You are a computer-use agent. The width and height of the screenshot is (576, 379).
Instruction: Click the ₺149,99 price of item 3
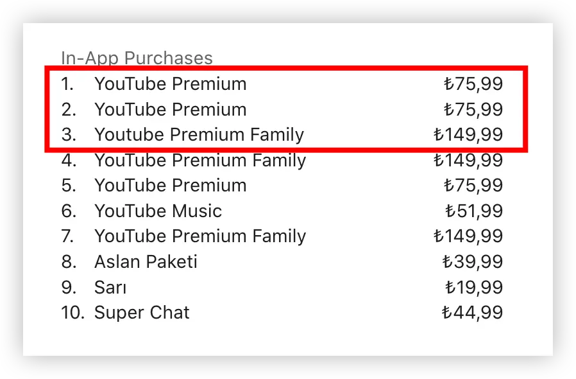click(x=468, y=135)
